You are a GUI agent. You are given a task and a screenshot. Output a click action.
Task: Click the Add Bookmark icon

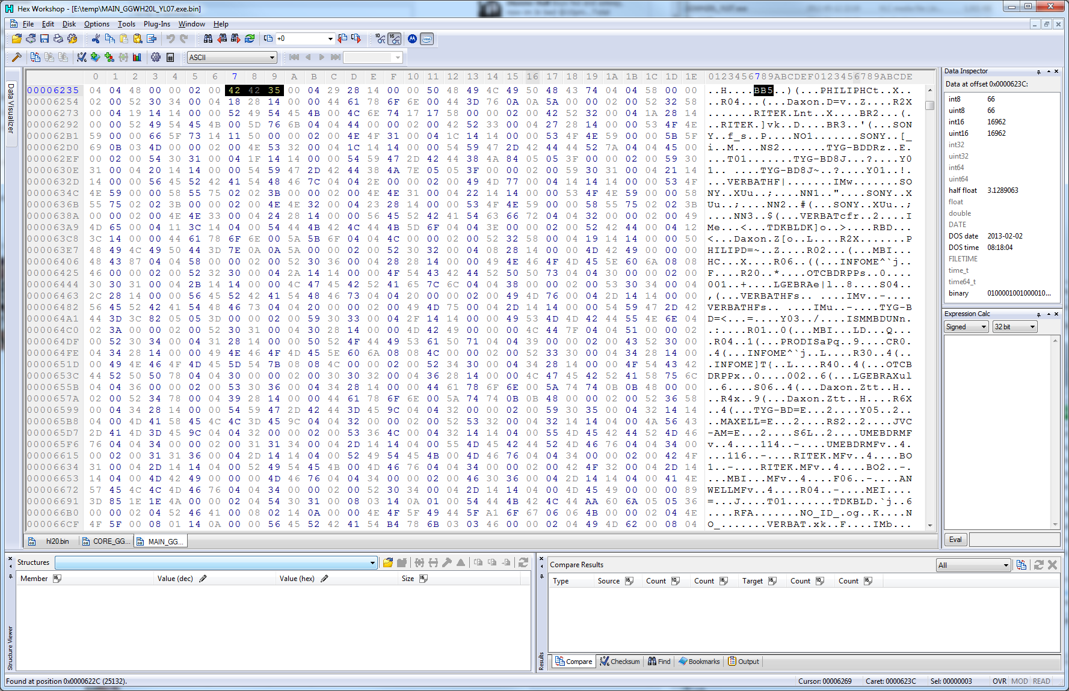tap(95, 57)
